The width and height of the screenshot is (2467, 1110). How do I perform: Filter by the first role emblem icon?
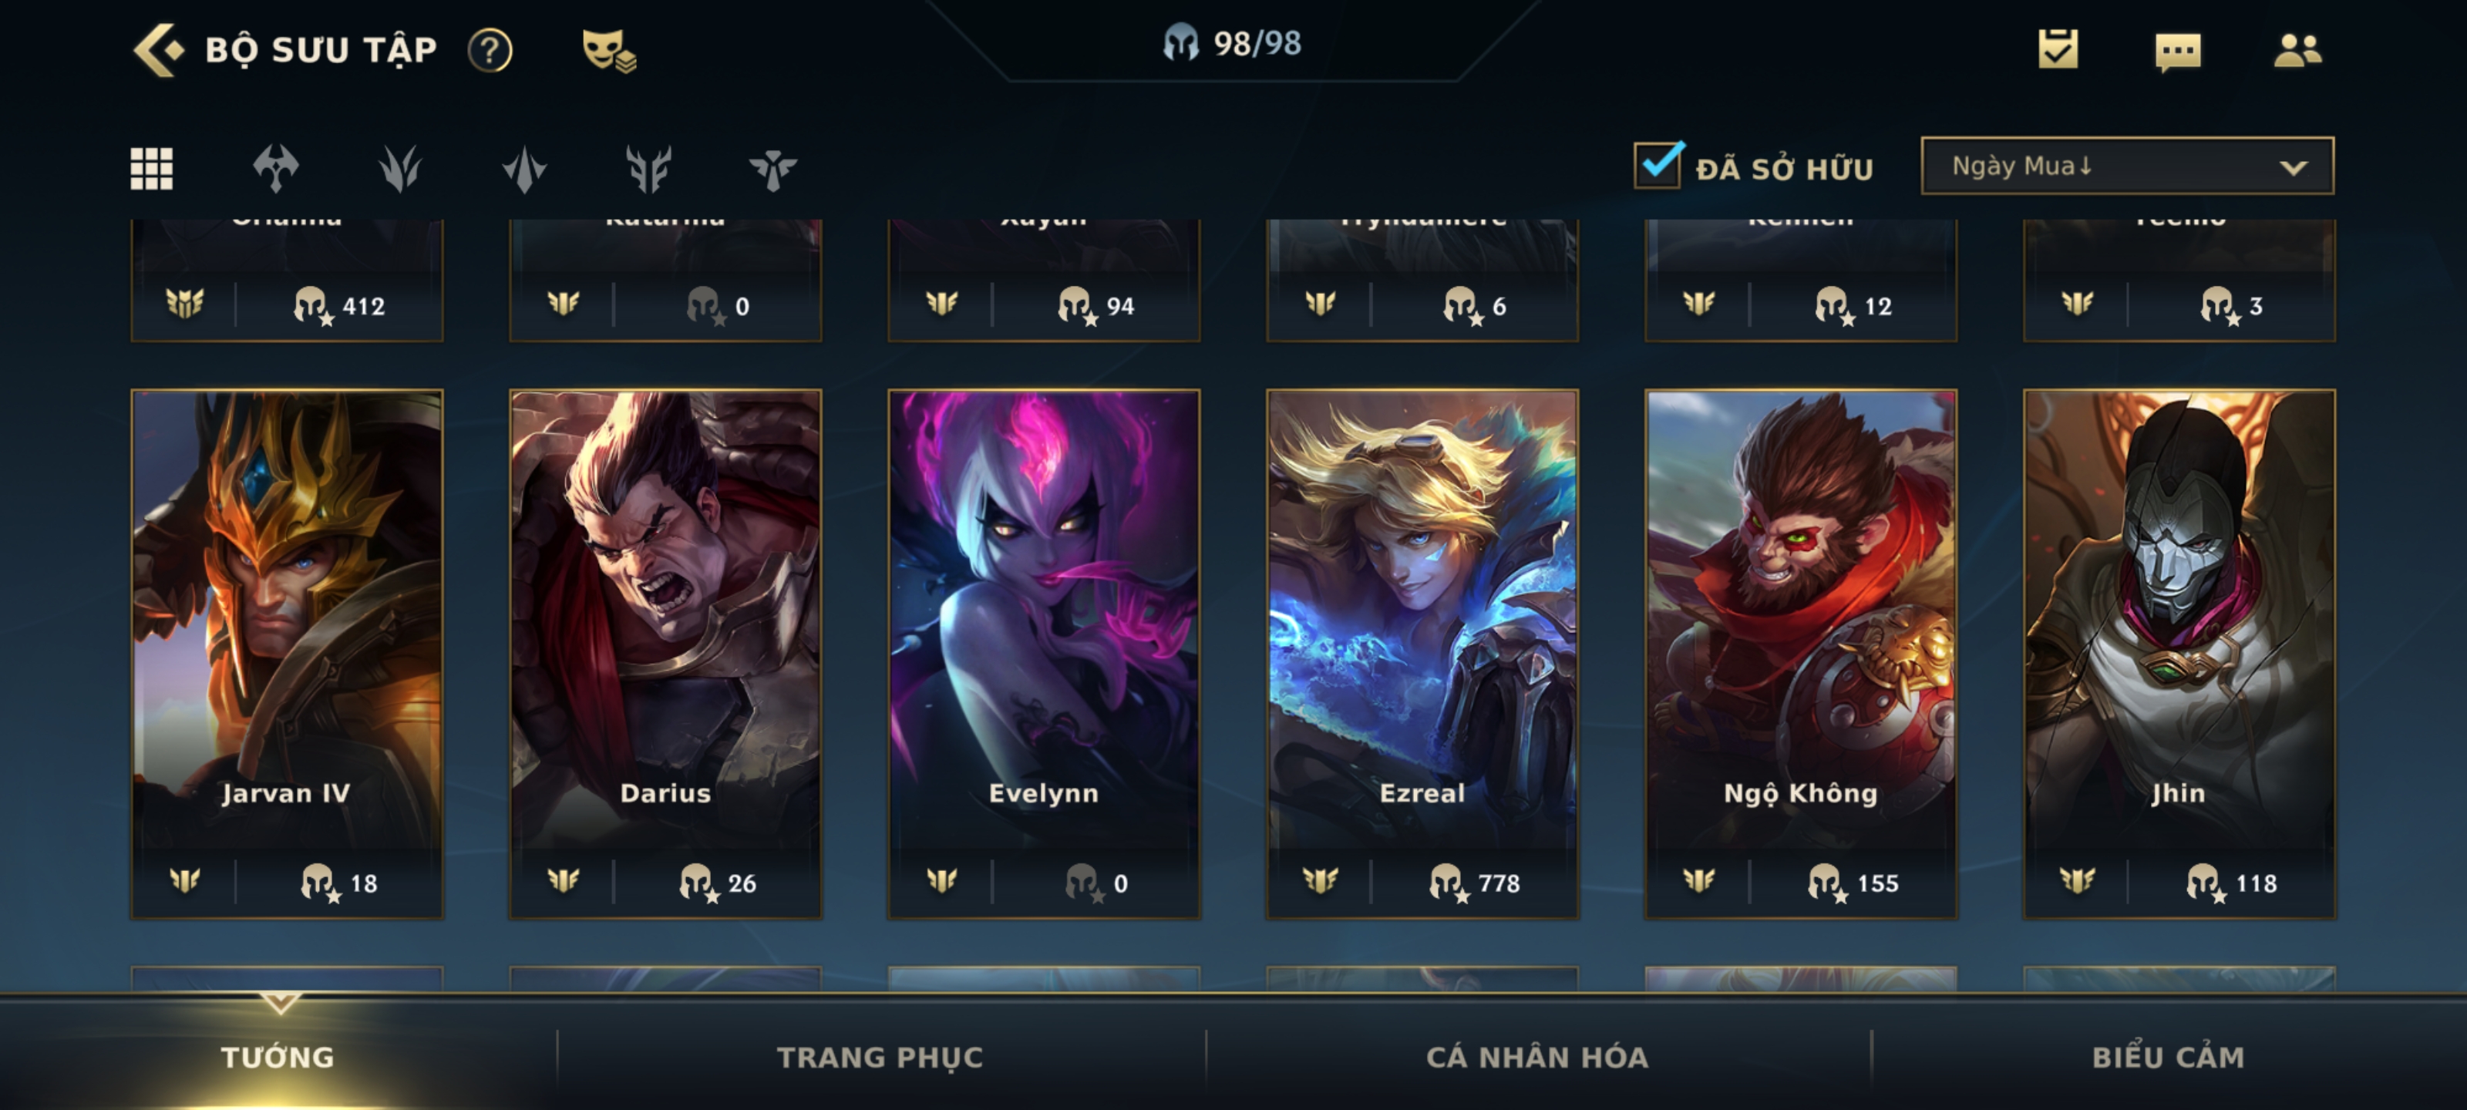276,169
